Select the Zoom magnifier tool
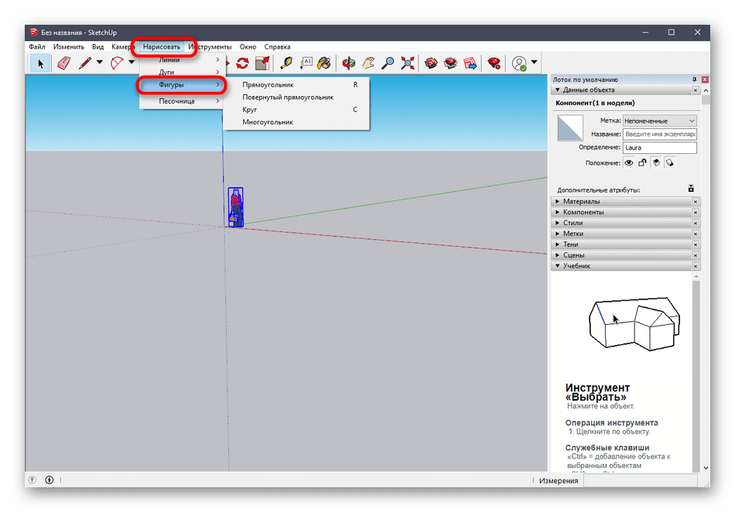The width and height of the screenshot is (735, 512). (388, 63)
